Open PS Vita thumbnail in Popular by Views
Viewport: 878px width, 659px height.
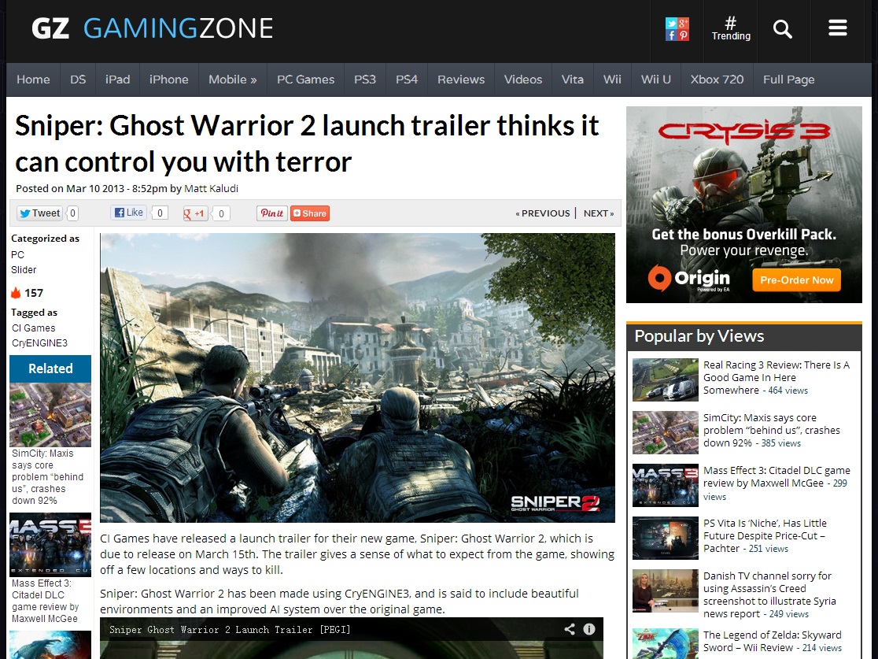click(666, 538)
